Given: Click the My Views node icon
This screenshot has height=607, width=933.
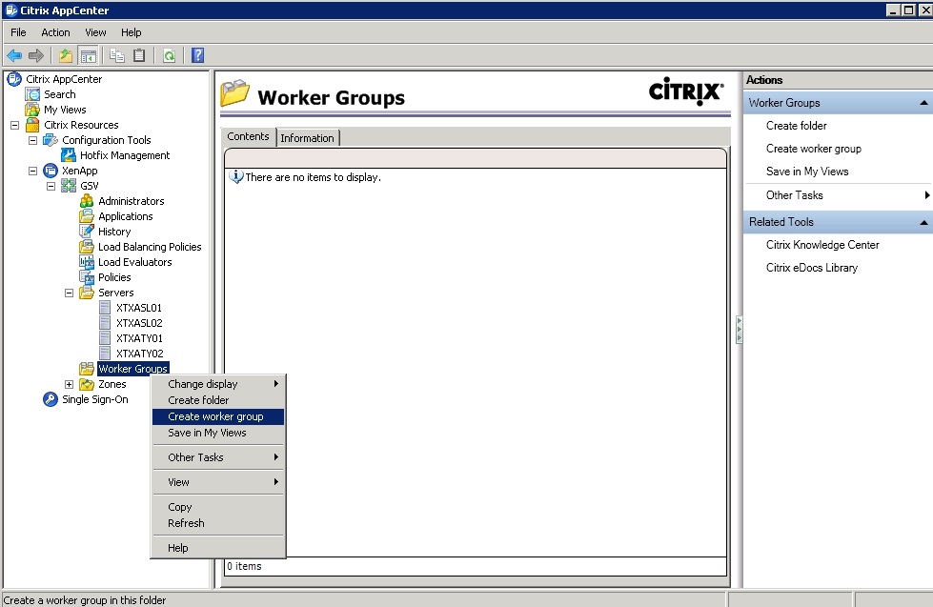Looking at the screenshot, I should 32,110.
